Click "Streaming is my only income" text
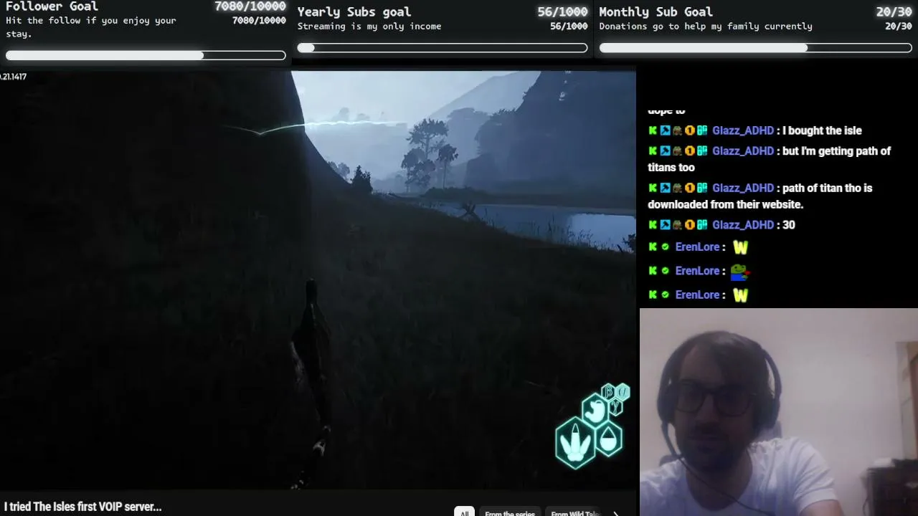 (x=369, y=26)
